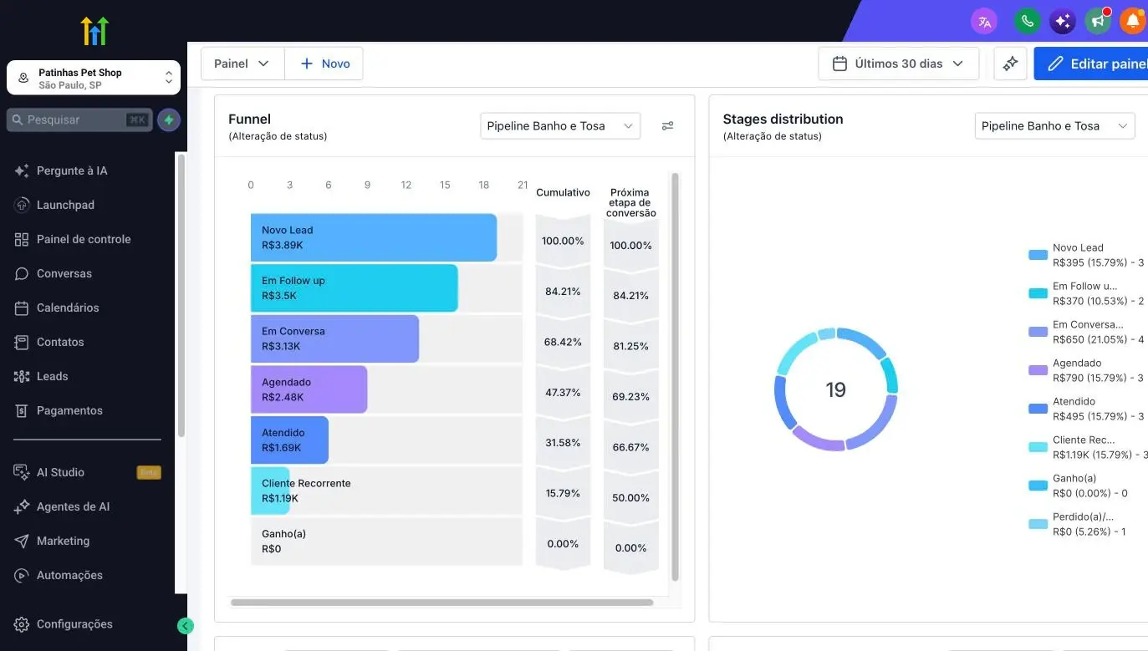Image resolution: width=1148 pixels, height=651 pixels.
Task: Click the Ganho(a) legend color swatch
Action: tap(1038, 486)
